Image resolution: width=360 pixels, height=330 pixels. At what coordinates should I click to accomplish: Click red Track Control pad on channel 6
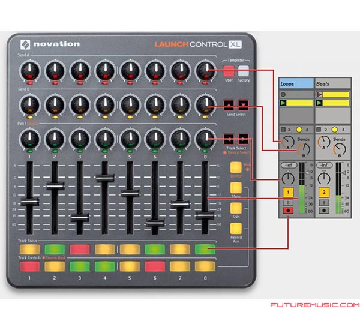click(155, 266)
